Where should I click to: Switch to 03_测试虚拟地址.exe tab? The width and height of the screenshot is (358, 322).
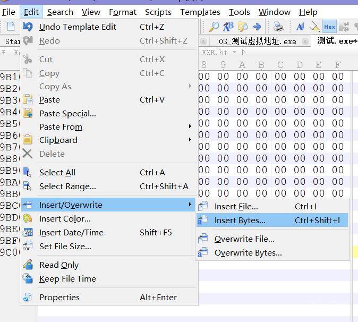pos(257,41)
